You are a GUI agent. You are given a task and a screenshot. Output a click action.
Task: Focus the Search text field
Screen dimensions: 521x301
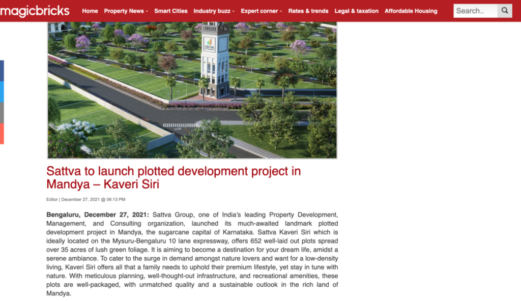475,11
